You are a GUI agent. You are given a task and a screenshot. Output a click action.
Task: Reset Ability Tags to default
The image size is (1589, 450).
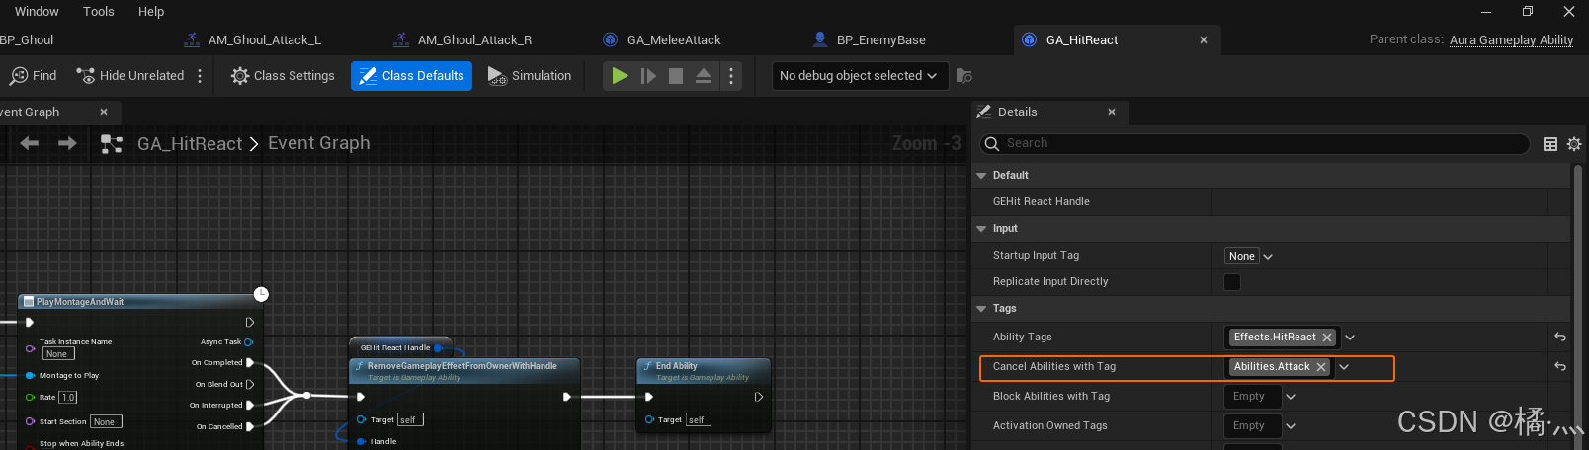click(1560, 337)
